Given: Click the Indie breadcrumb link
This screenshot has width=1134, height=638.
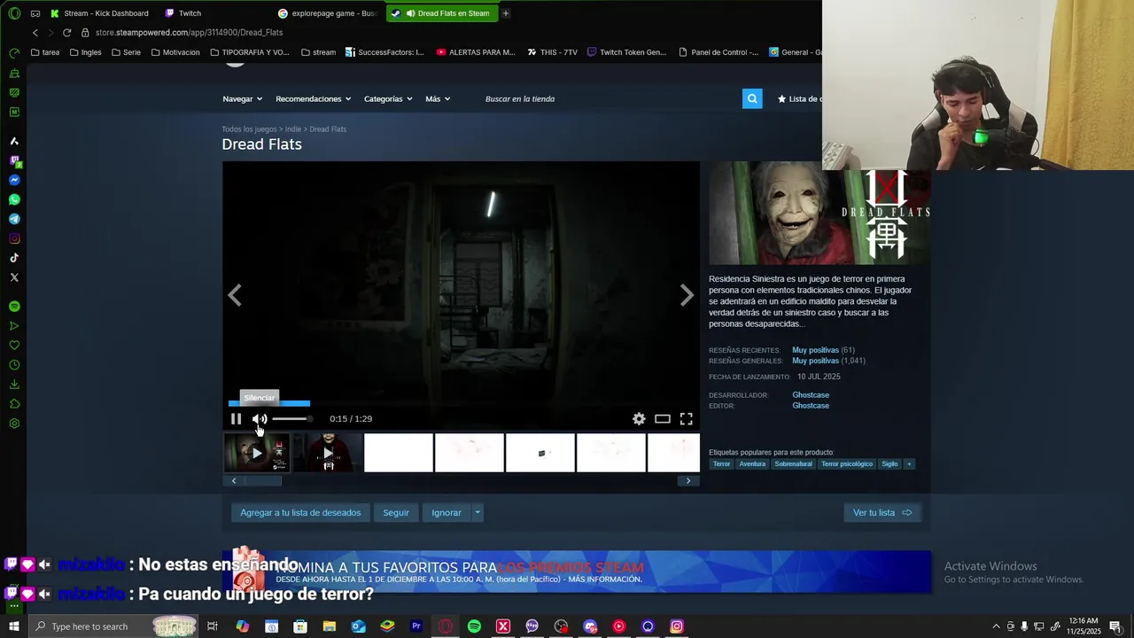Looking at the screenshot, I should [x=293, y=129].
